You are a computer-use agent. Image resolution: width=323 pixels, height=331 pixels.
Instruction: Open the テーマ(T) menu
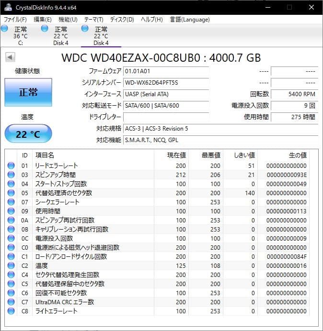[x=94, y=20]
